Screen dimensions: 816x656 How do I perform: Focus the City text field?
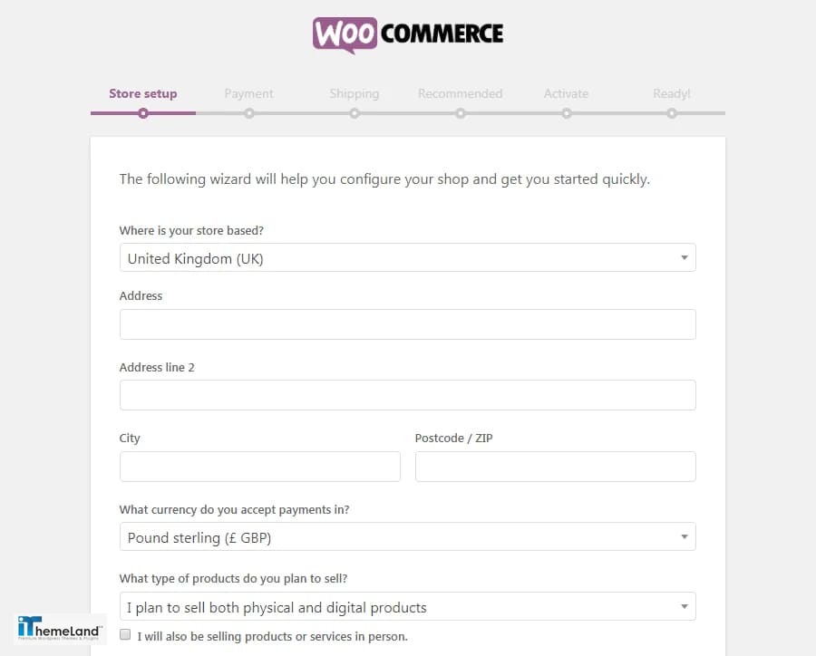tap(259, 466)
